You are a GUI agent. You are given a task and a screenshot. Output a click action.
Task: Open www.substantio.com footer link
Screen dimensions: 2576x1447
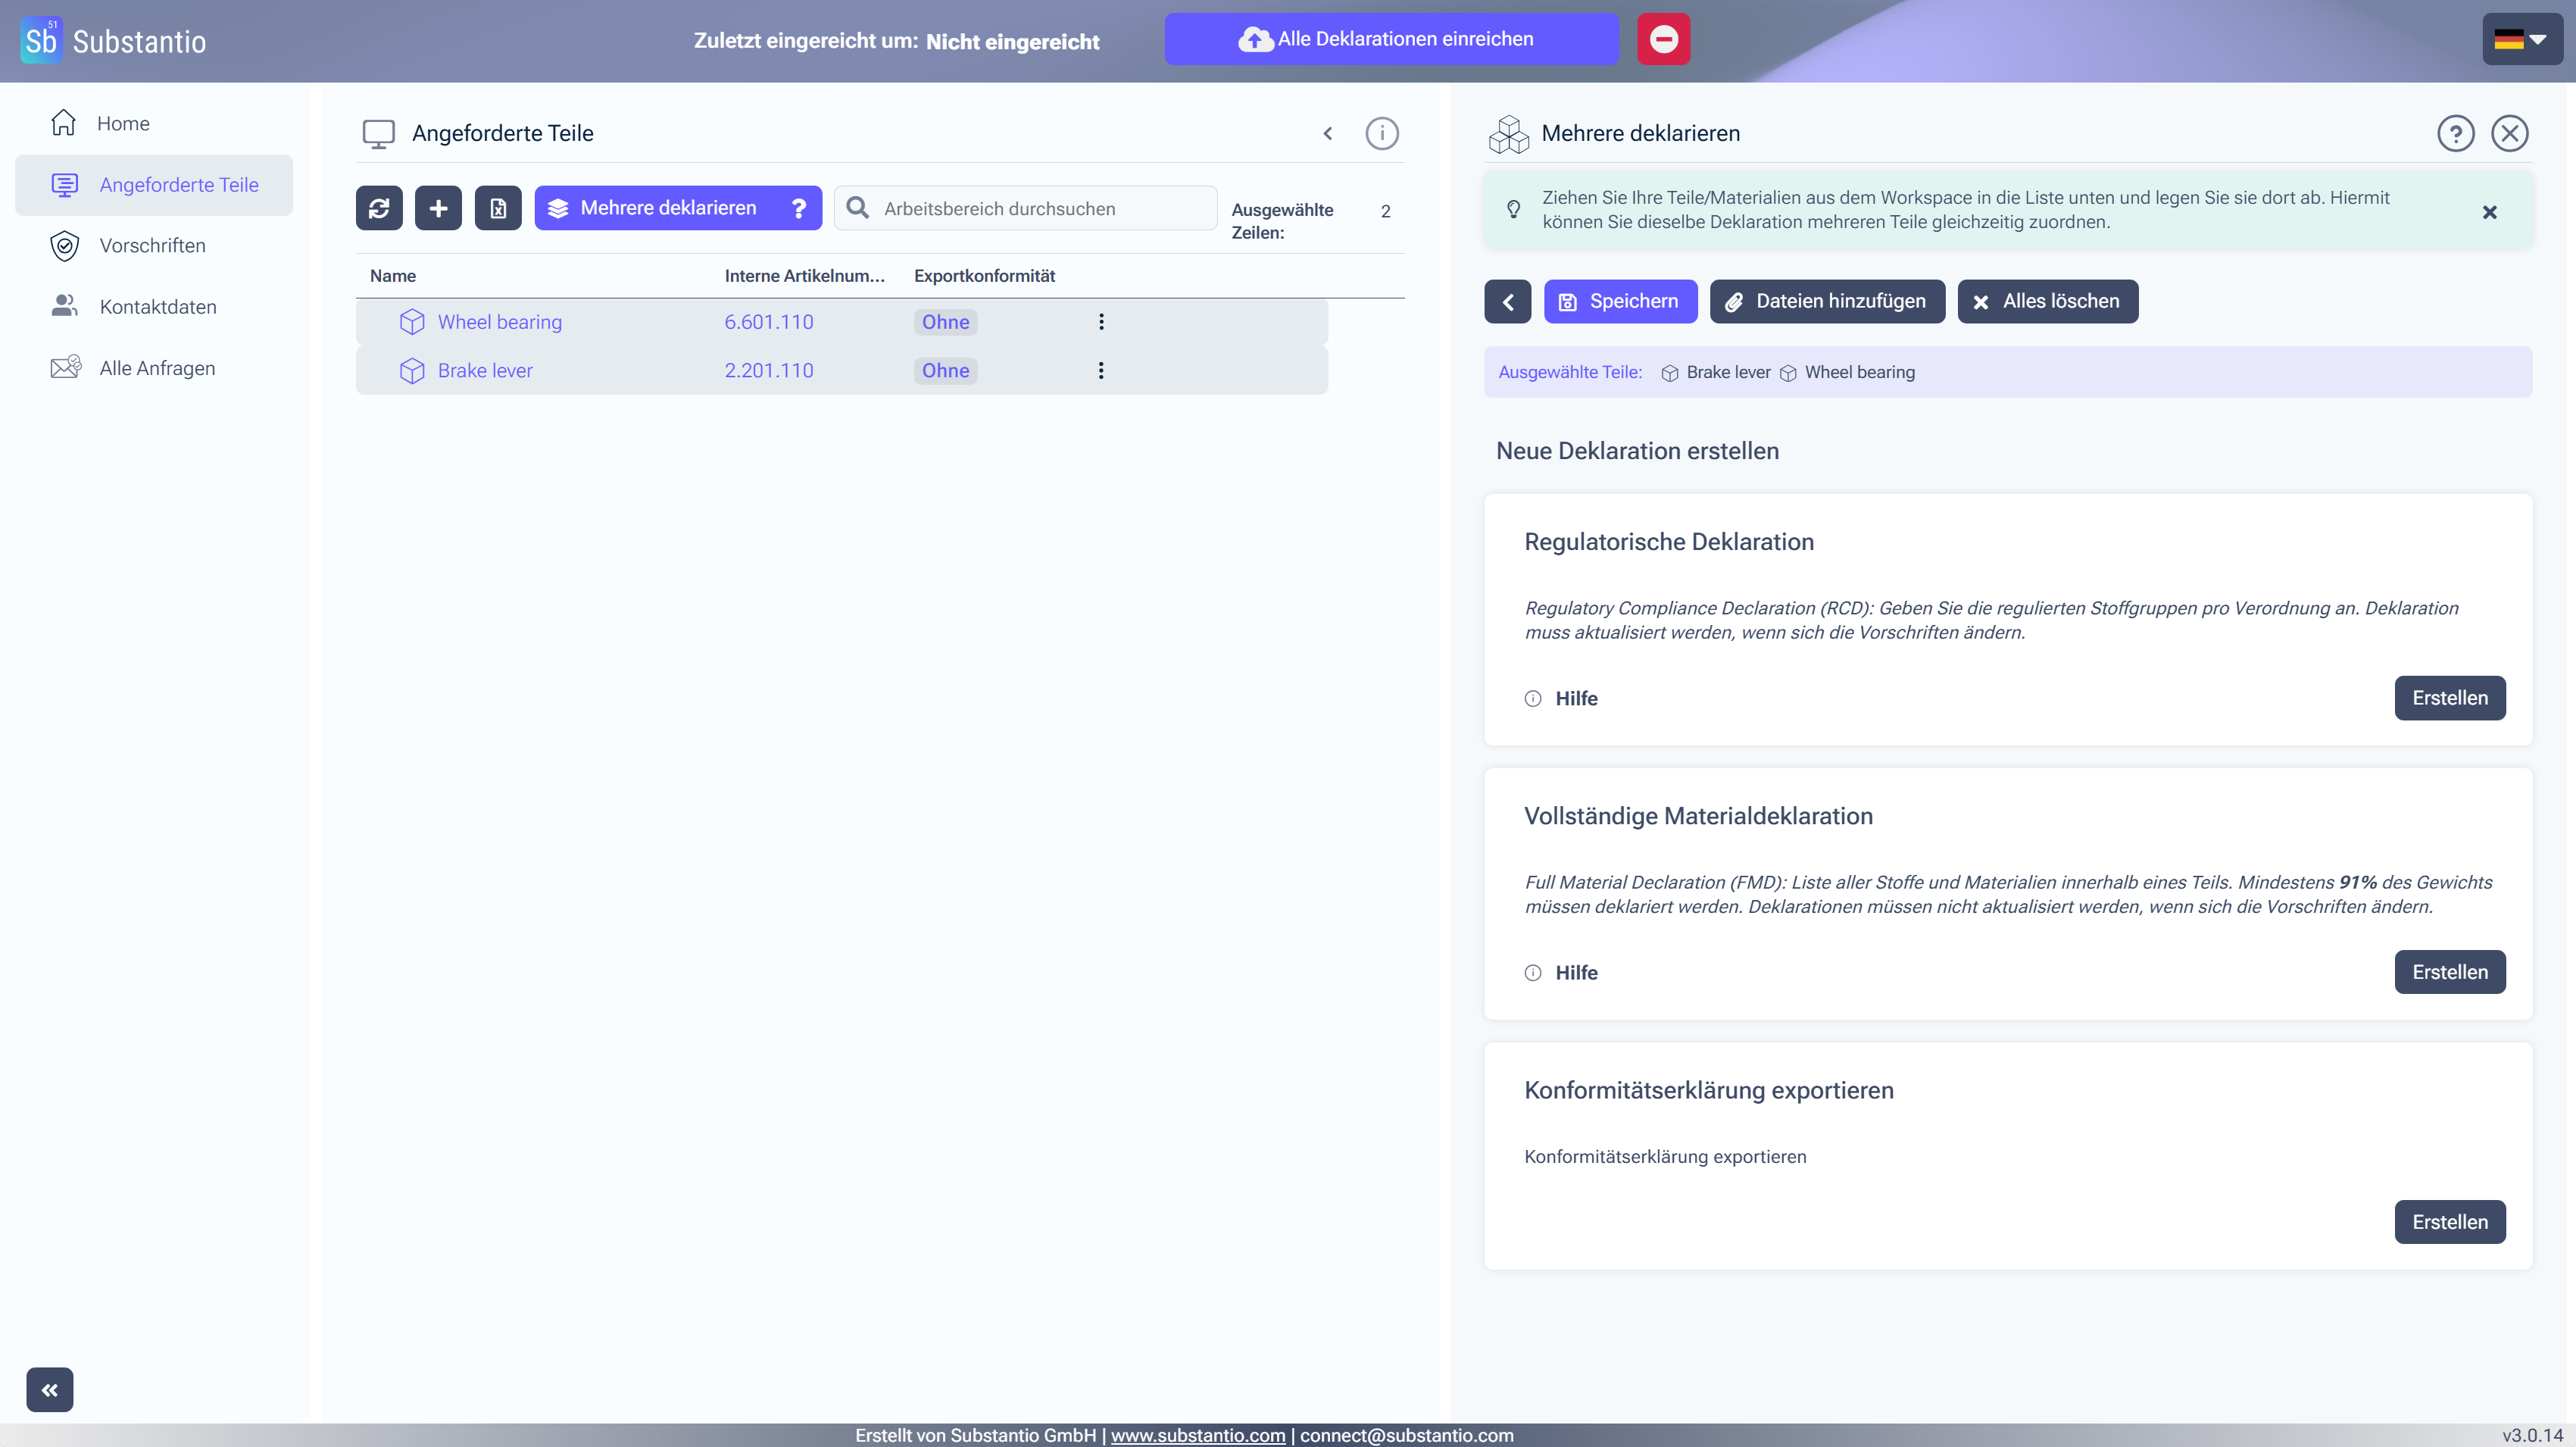[x=1197, y=1435]
